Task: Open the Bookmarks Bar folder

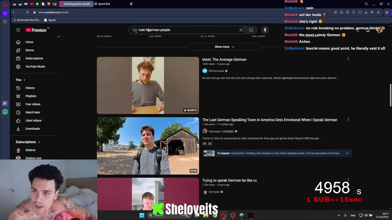Action: pos(27,20)
